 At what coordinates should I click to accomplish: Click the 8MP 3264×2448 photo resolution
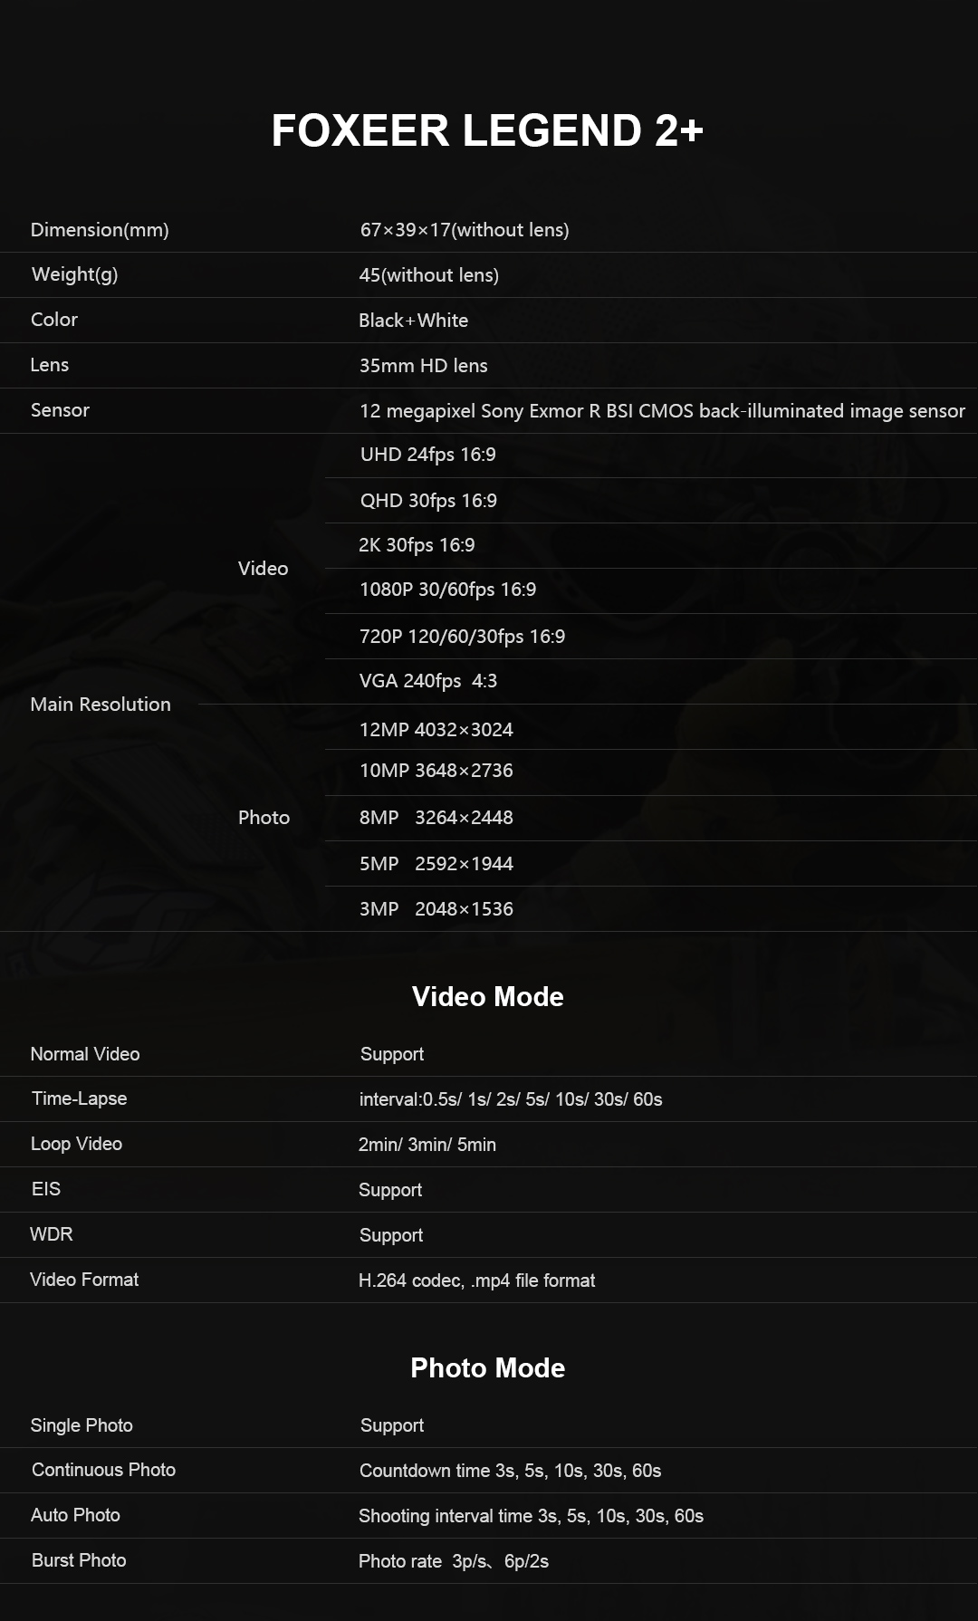(436, 818)
